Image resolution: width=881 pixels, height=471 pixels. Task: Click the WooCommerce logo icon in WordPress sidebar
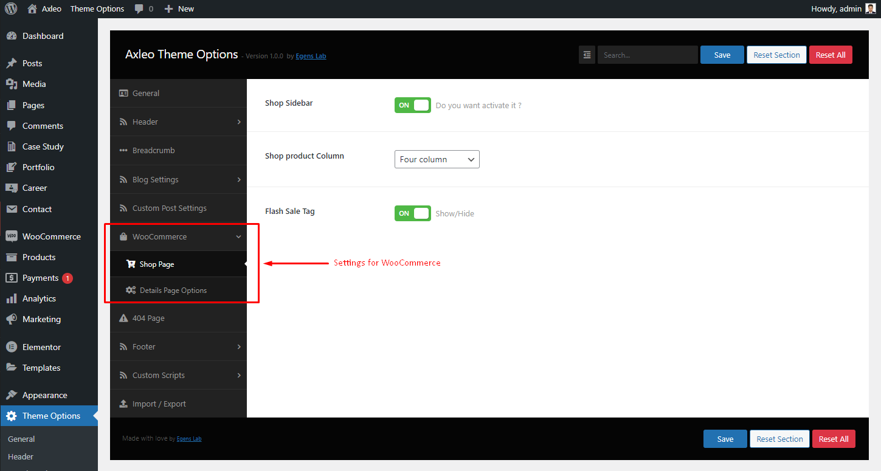[12, 236]
